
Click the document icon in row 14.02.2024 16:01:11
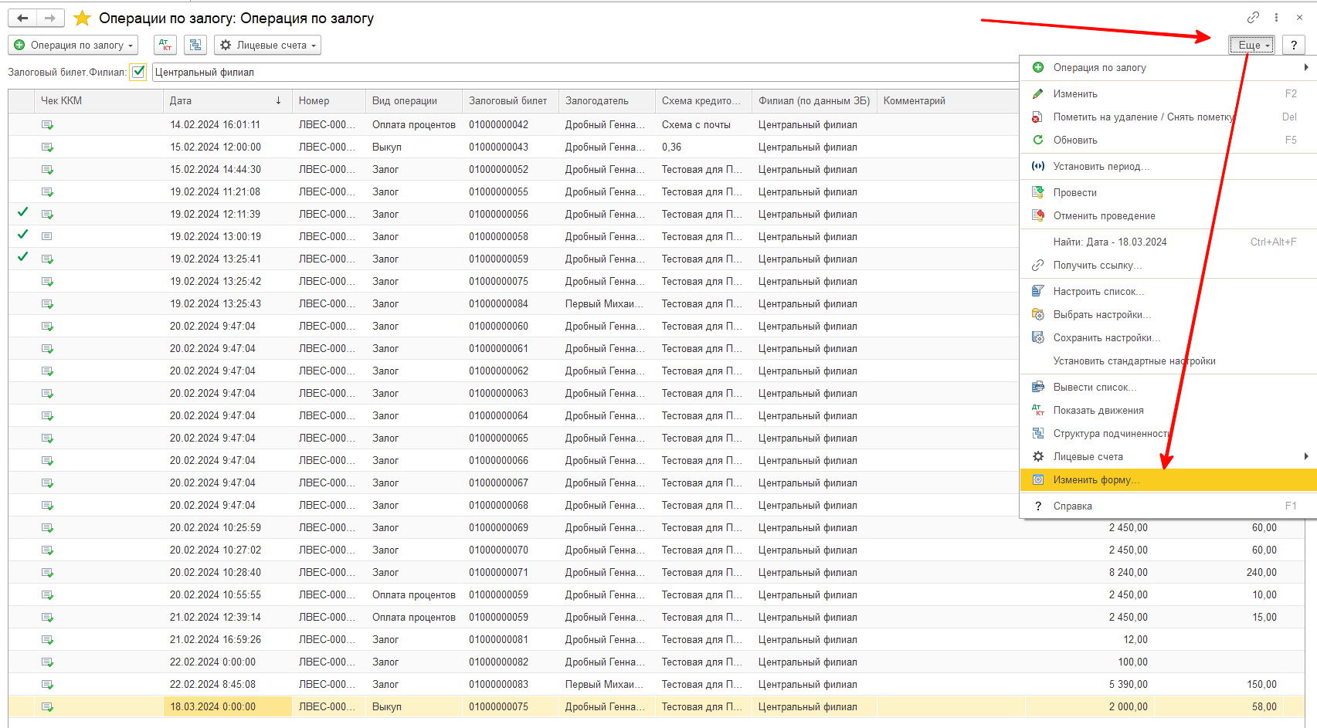47,125
